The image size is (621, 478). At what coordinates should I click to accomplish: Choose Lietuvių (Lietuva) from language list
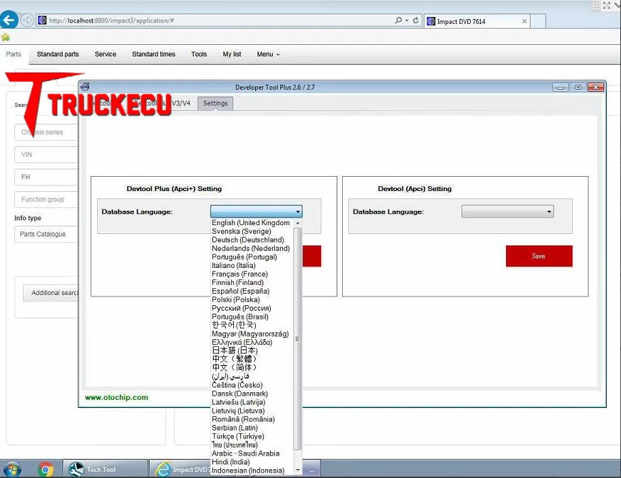(252, 411)
